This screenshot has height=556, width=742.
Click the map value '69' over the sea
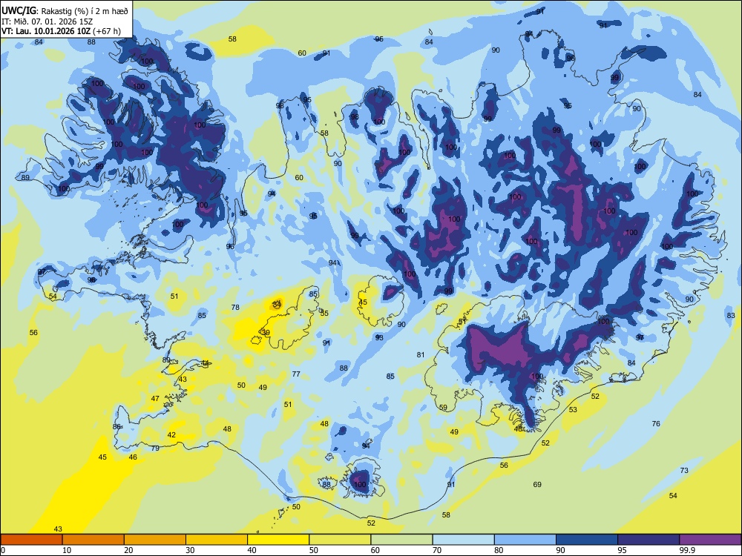pyautogui.click(x=537, y=485)
